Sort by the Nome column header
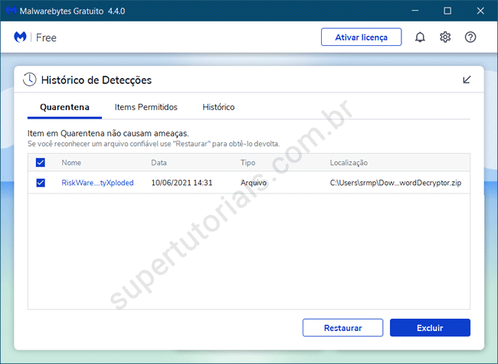This screenshot has height=364, width=498. (71, 163)
